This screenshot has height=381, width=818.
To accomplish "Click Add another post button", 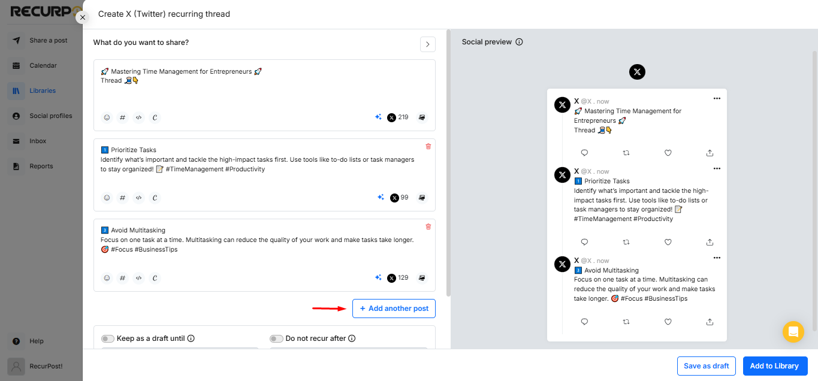I will coord(394,309).
